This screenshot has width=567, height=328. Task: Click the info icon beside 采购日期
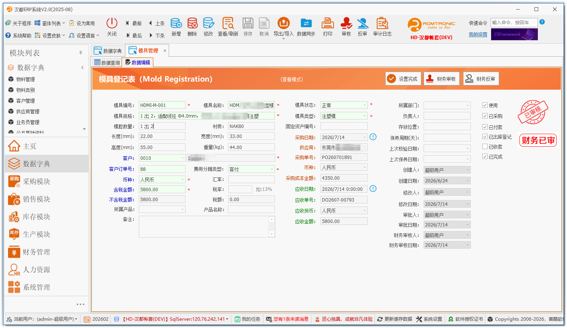373,137
